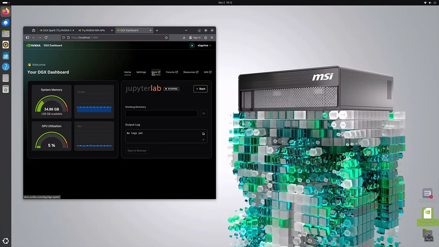
Task: Open the Firefox downloads panel
Action: [184, 38]
